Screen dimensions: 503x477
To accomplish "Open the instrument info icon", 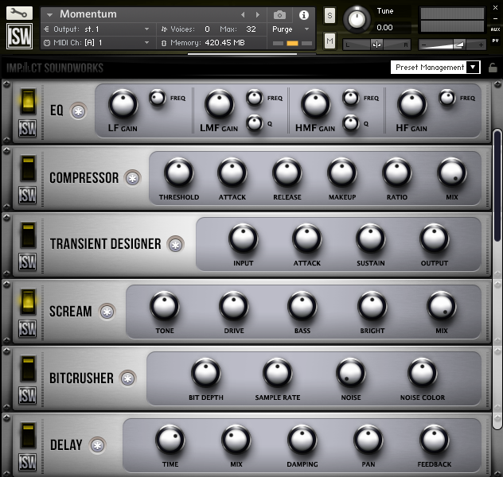I will tap(304, 15).
